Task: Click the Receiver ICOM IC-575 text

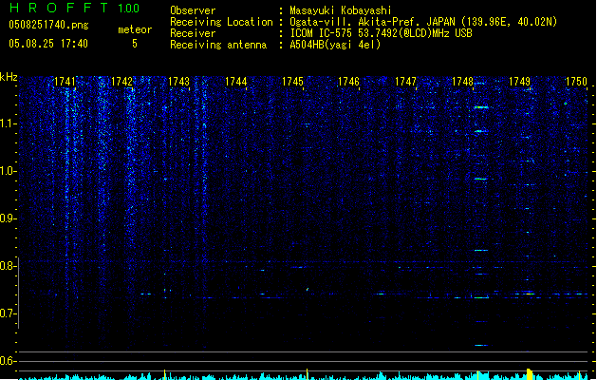Action: tap(381, 33)
